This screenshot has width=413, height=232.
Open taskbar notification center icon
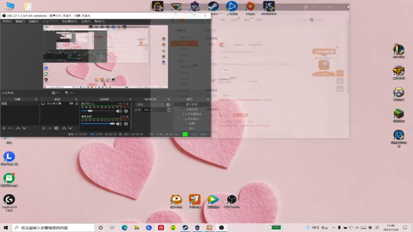point(405,227)
